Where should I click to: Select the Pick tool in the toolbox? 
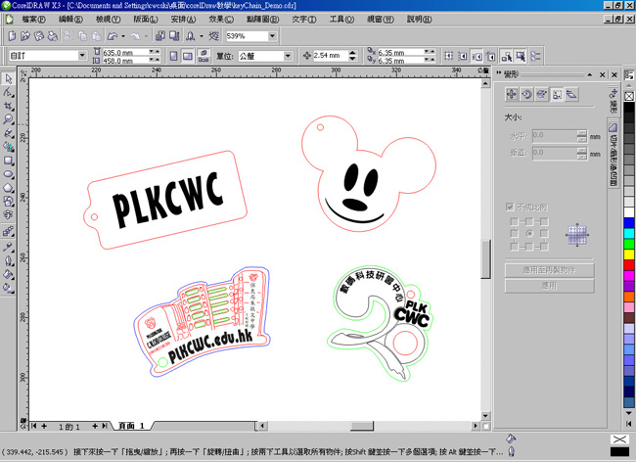(x=8, y=78)
